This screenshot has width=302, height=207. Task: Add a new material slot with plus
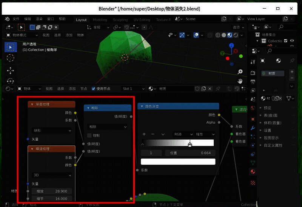tap(292, 72)
